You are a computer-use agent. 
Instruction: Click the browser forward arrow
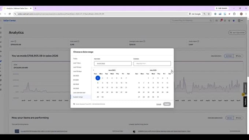(x=5, y=14)
